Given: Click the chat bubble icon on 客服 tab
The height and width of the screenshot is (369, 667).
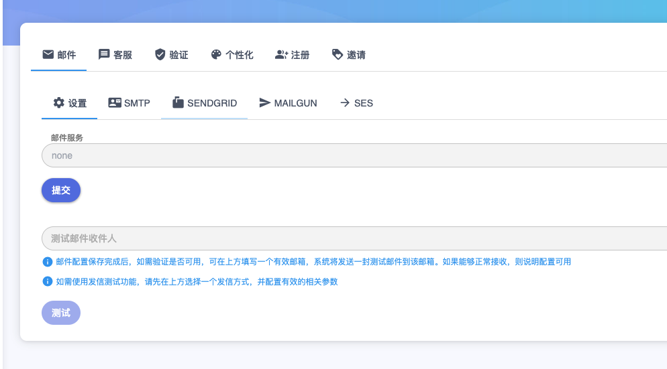Looking at the screenshot, I should coord(104,54).
